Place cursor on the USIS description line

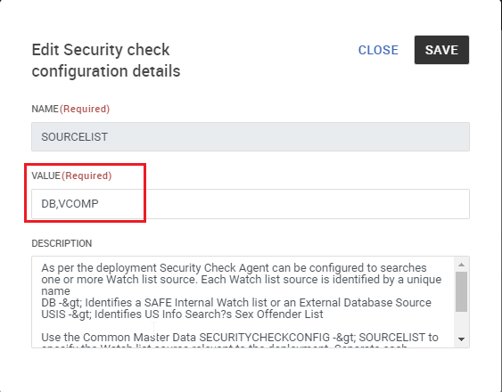coord(182,314)
